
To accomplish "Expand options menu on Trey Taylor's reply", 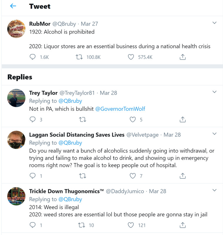I will pyautogui.click(x=214, y=92).
